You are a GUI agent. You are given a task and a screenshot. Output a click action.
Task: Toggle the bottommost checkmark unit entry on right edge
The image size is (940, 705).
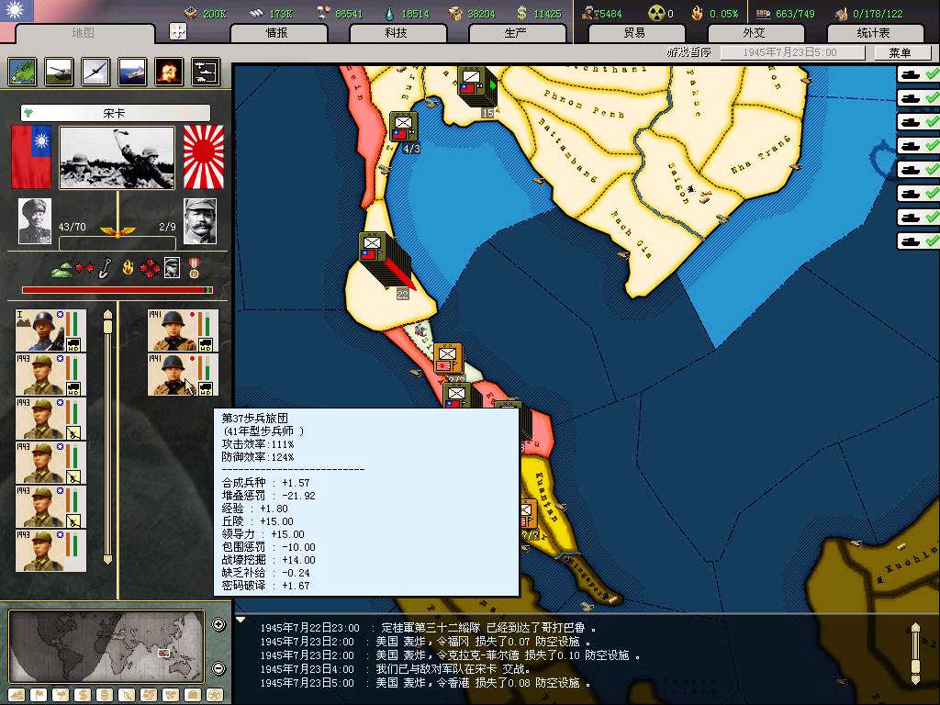[918, 241]
